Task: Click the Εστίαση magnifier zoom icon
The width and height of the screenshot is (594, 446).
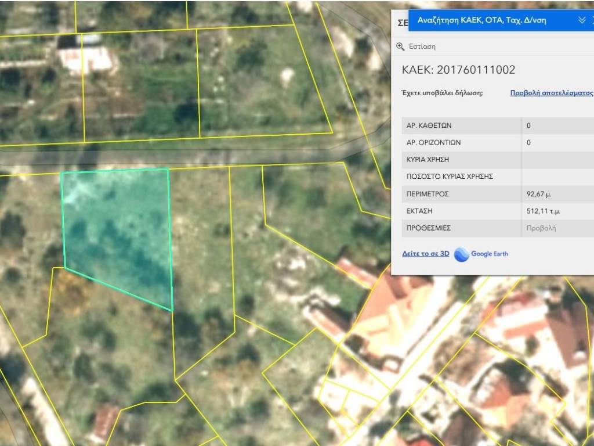Action: pyautogui.click(x=400, y=46)
